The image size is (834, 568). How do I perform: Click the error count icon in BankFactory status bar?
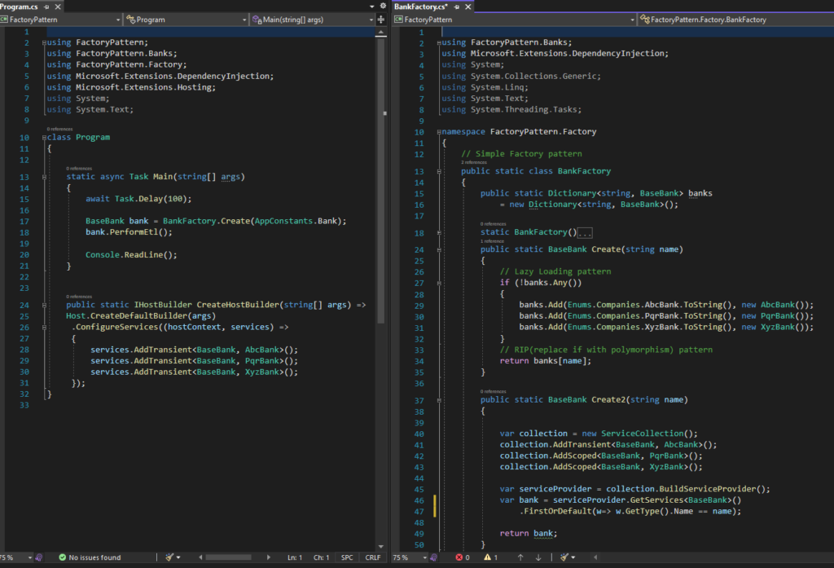coord(459,557)
